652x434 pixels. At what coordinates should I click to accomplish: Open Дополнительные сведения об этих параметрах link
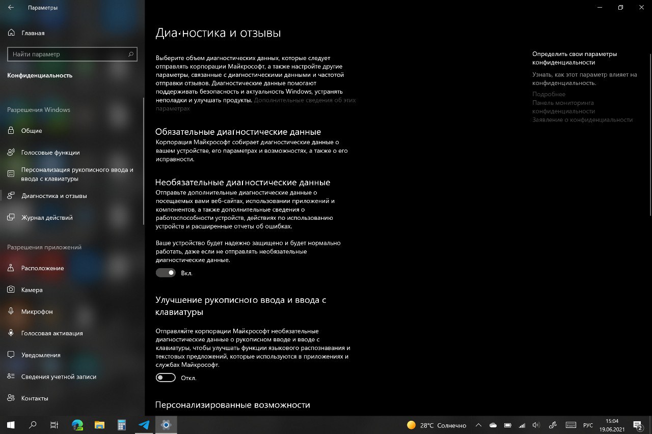tap(256, 104)
